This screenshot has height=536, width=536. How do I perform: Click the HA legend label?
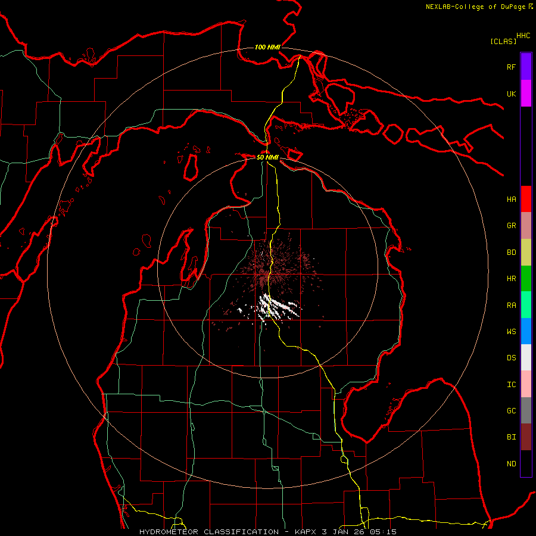[511, 200]
